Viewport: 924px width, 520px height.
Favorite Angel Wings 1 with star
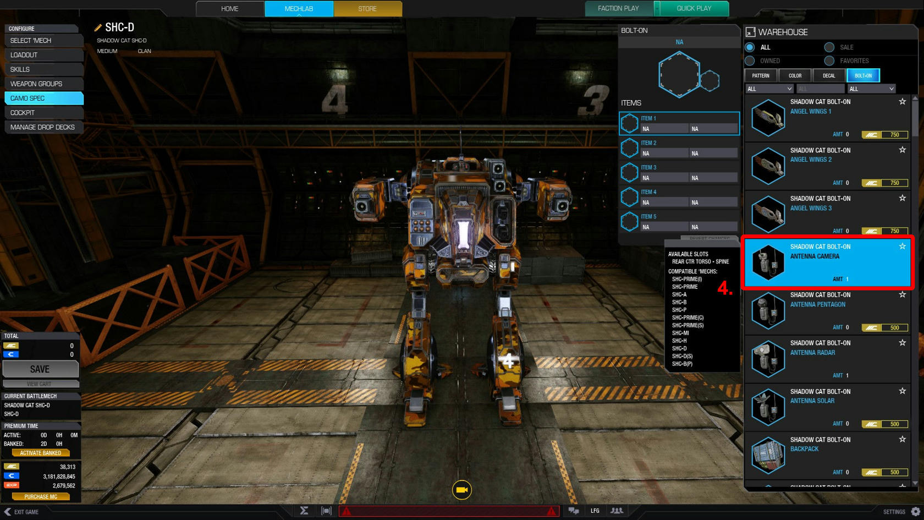click(902, 101)
